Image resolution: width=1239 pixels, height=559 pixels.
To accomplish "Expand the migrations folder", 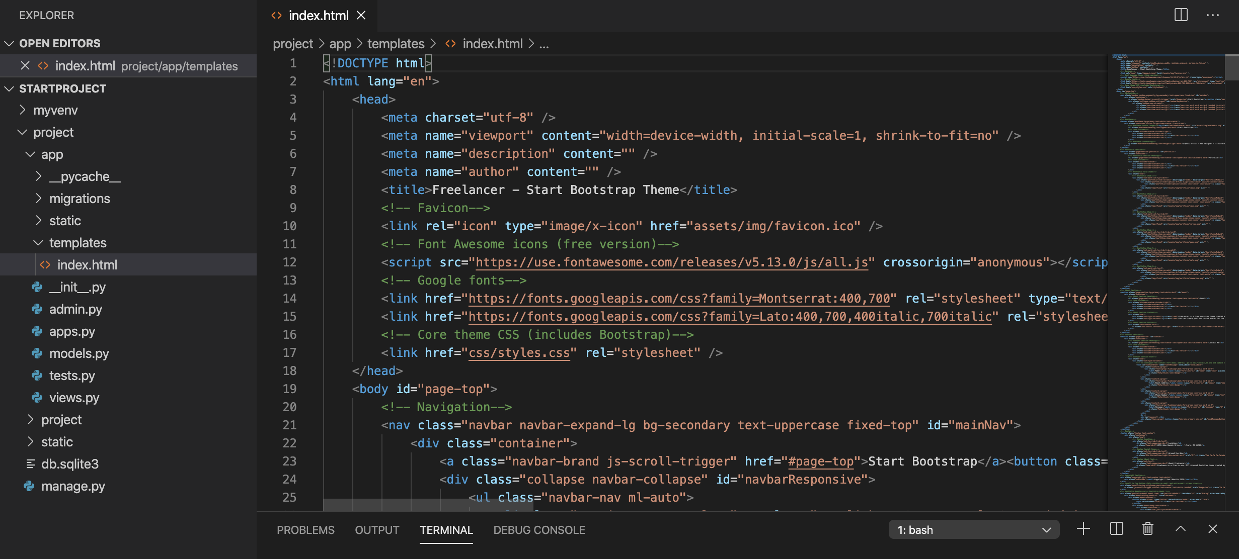I will point(80,199).
